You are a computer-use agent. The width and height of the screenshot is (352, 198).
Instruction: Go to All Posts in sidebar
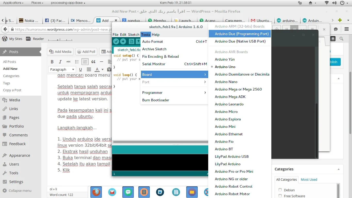pos(10,62)
